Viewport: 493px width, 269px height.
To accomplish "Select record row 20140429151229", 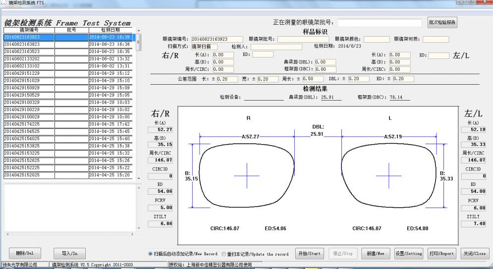I will (x=68, y=73).
